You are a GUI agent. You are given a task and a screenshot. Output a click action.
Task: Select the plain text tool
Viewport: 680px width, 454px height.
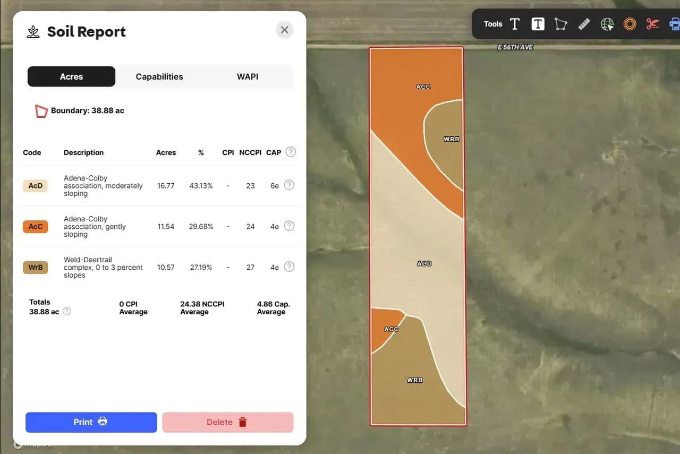point(514,24)
